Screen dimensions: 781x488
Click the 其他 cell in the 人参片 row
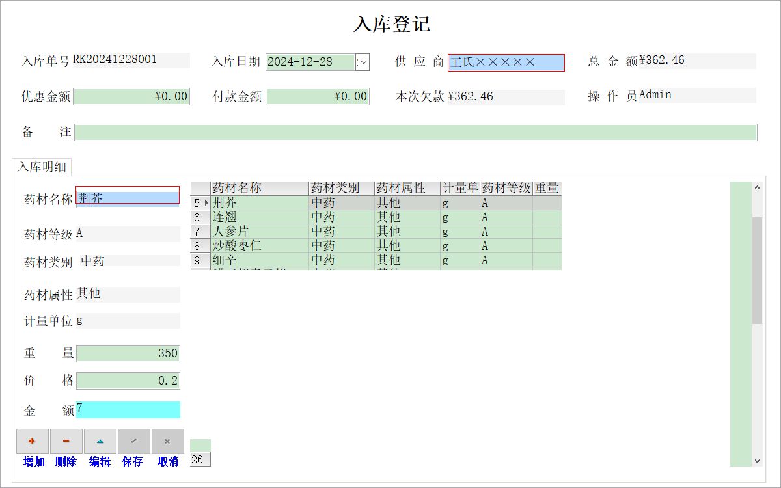tap(407, 231)
